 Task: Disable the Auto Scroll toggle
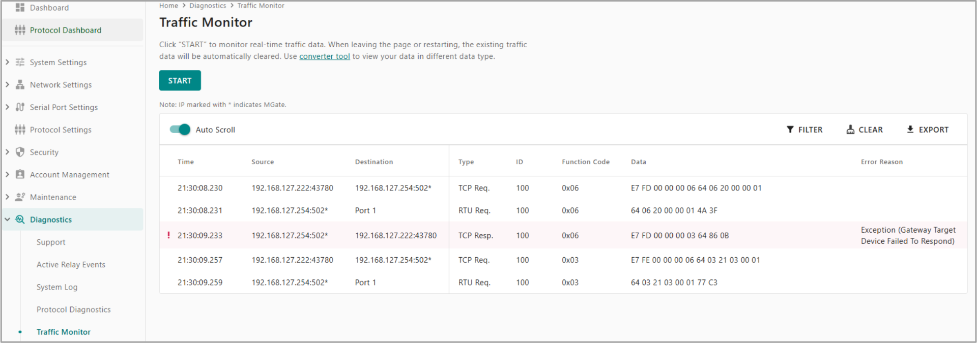180,130
